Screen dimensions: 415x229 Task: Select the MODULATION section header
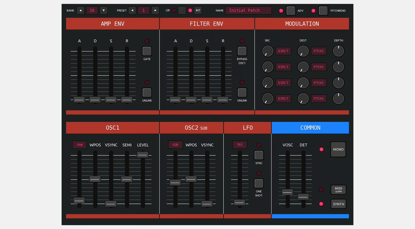[x=302, y=24]
